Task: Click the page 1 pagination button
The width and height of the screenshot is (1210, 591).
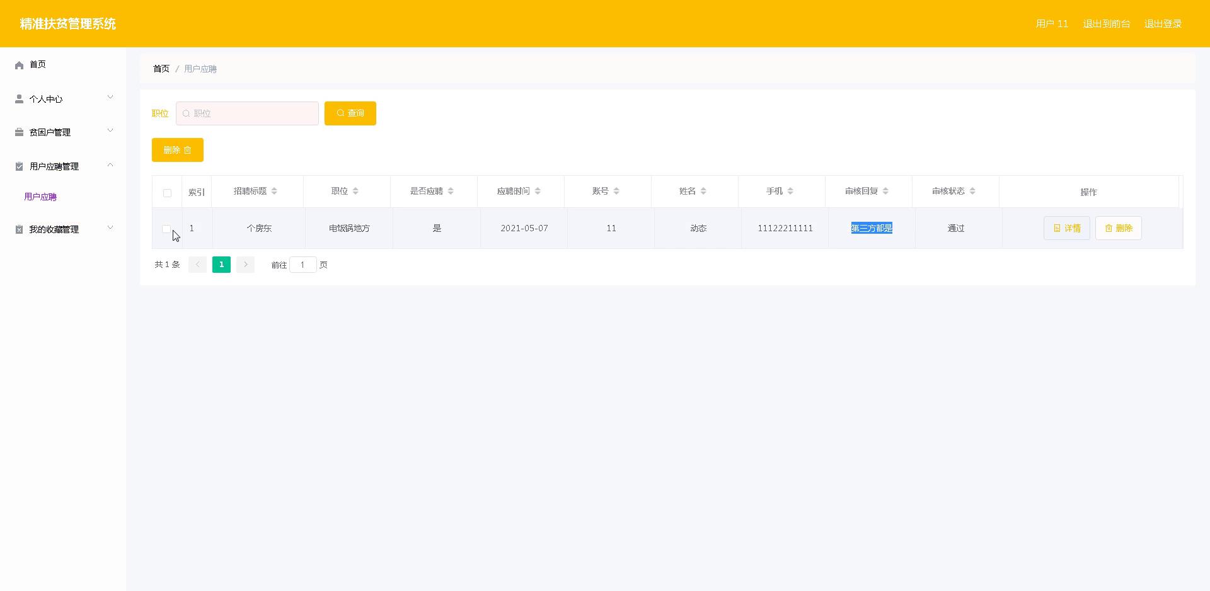Action: [x=221, y=265]
